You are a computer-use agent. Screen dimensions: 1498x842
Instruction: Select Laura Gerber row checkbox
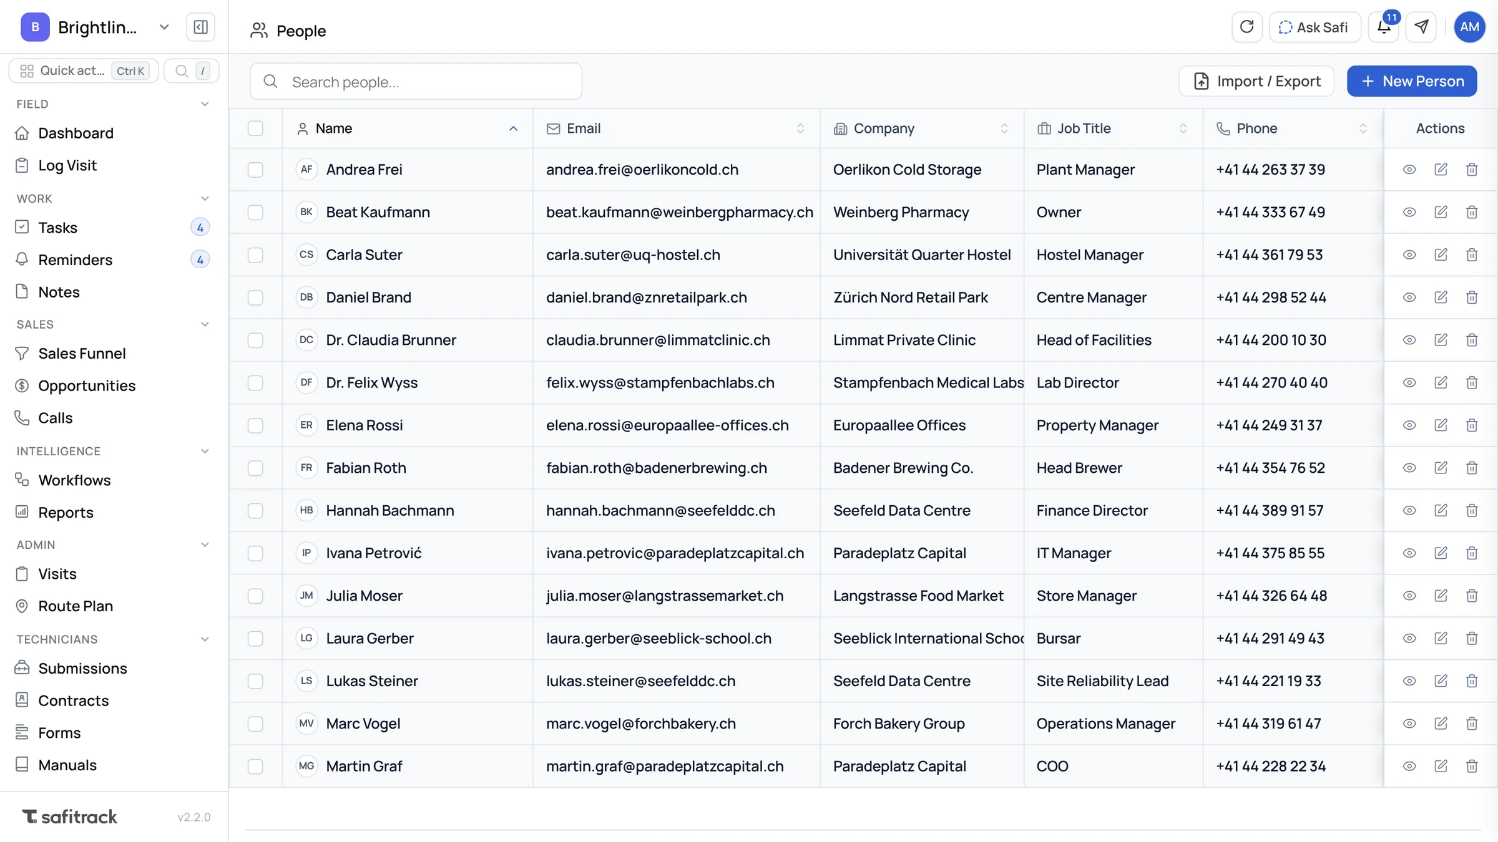pos(255,639)
